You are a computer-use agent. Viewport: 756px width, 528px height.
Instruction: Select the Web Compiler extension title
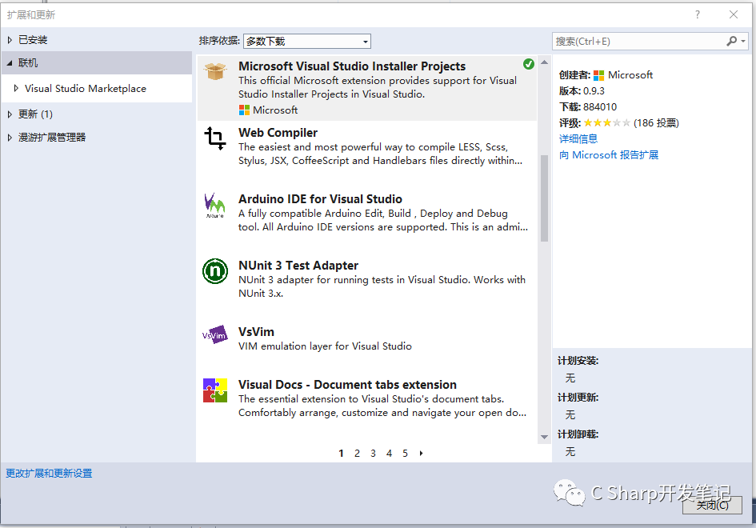pos(278,133)
